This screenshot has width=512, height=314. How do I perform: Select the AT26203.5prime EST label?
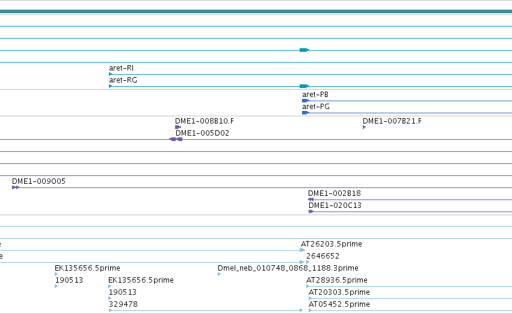(332, 244)
